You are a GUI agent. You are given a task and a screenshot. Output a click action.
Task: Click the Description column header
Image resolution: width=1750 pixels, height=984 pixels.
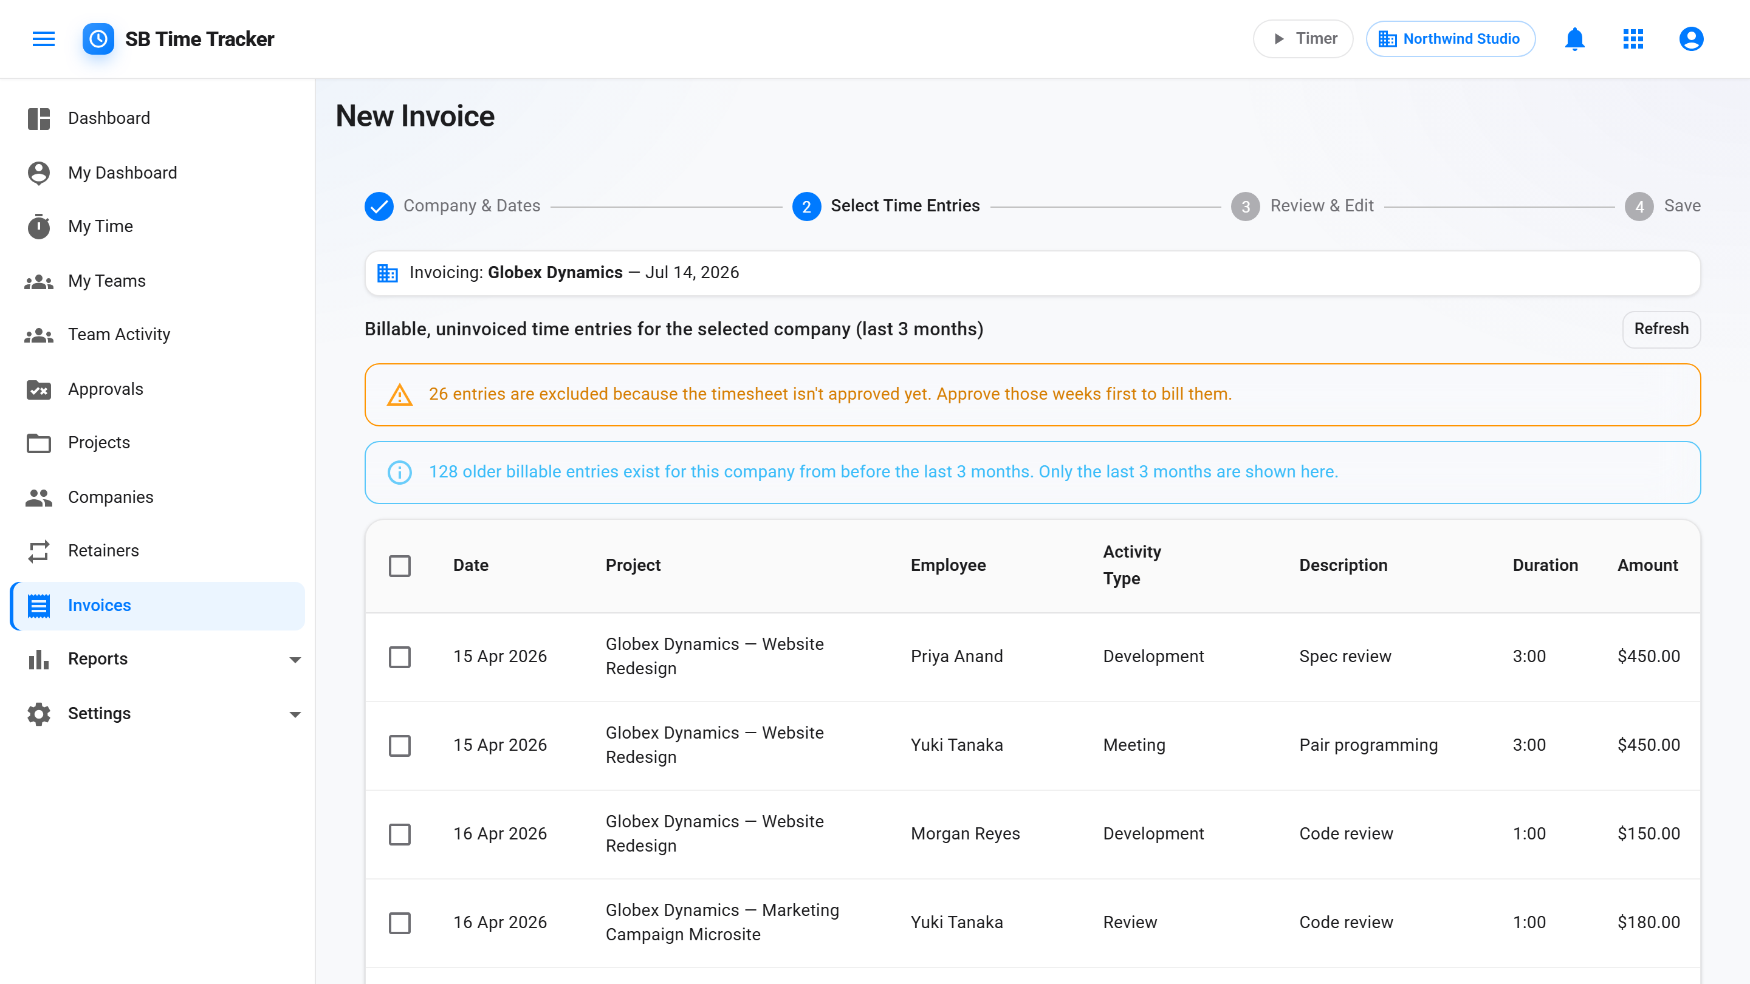click(x=1343, y=565)
